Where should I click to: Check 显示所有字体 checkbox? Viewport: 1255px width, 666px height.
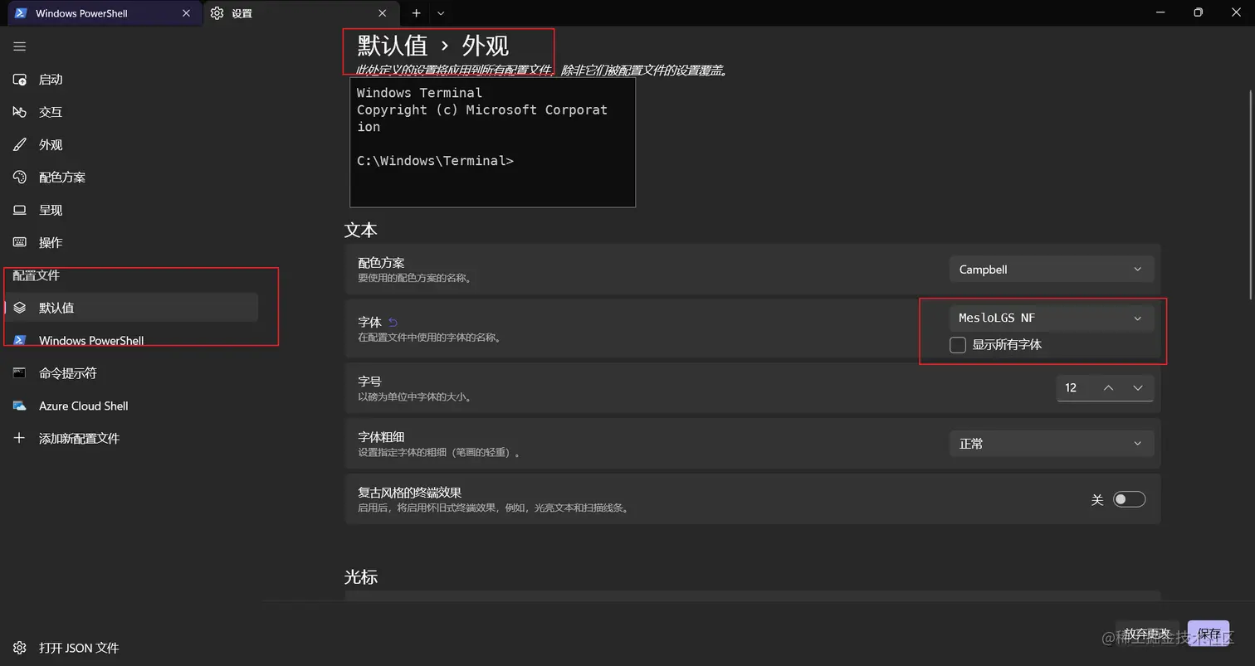(958, 345)
